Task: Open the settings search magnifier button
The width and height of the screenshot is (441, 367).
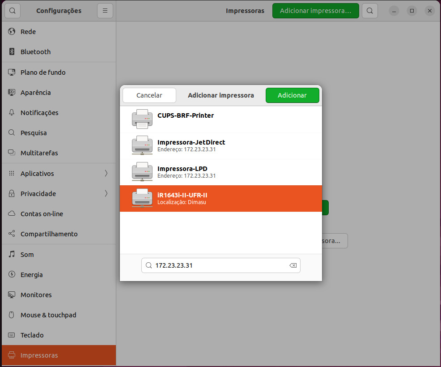Action: coord(13,11)
